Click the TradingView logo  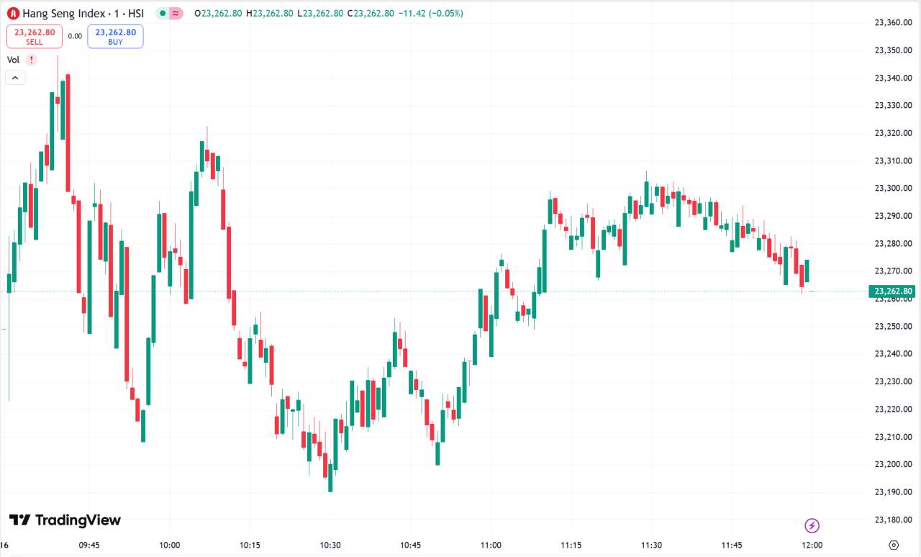tap(65, 520)
